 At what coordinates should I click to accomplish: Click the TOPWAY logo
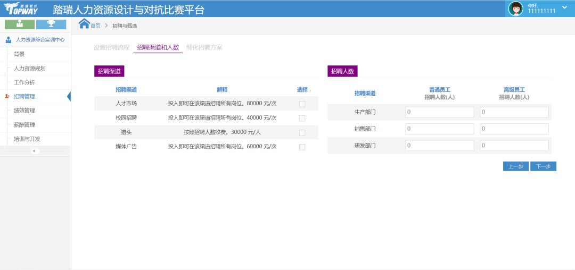[x=21, y=9]
